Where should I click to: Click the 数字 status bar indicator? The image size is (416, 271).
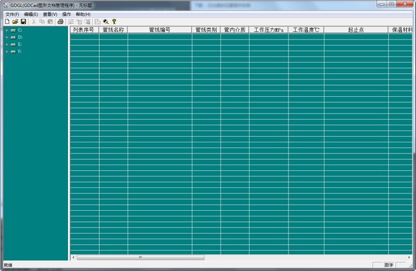point(389,265)
